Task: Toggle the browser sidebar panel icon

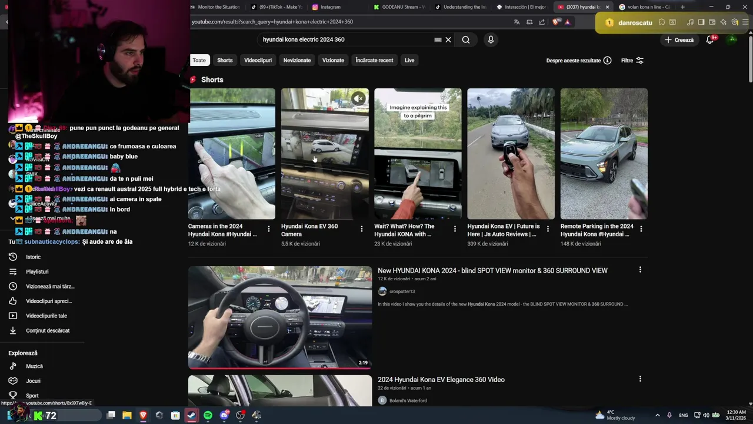Action: click(701, 22)
